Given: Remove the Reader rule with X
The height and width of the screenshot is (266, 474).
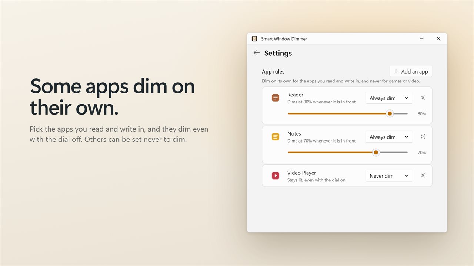Looking at the screenshot, I should (423, 98).
